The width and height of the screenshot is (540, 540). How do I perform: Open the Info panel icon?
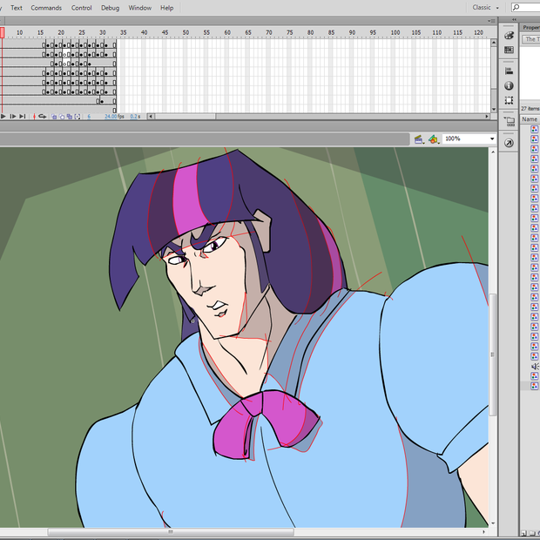click(x=509, y=85)
